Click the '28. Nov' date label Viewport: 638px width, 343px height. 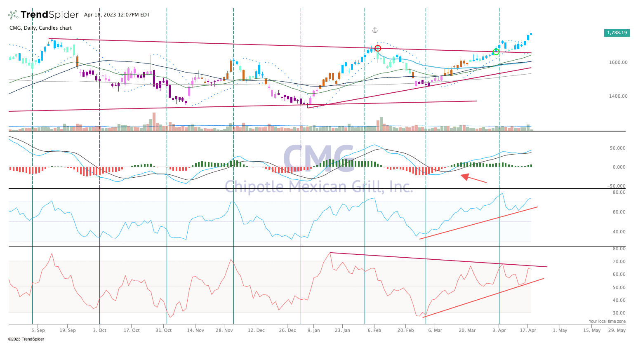tap(224, 330)
